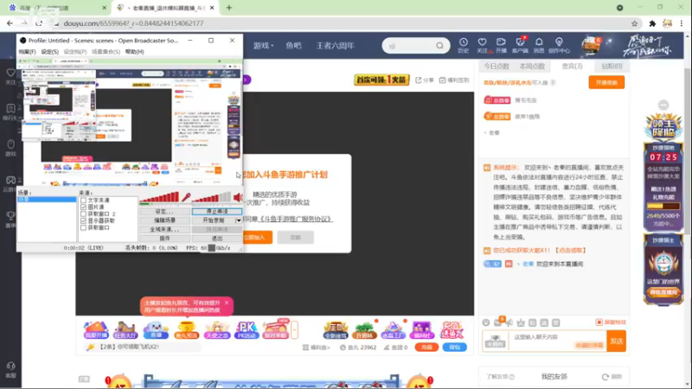The width and height of the screenshot is (692, 389).
Task: Switch to 本周点数 tab
Action: (532, 67)
